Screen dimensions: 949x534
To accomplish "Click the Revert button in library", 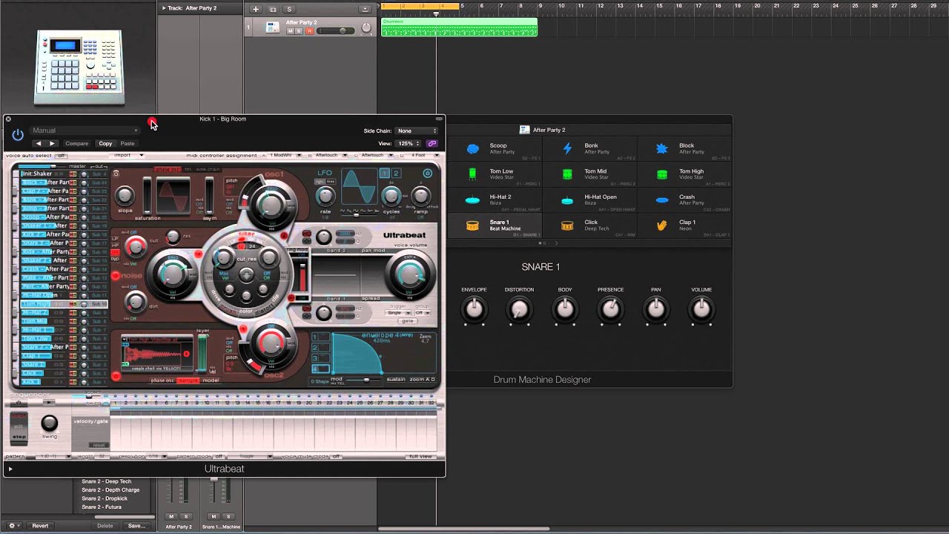I will click(40, 526).
